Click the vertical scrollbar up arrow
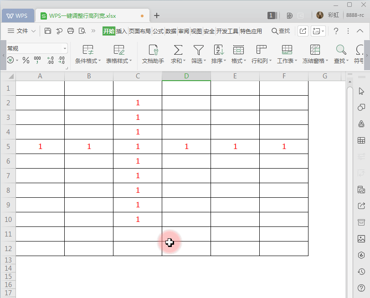 pos(350,82)
